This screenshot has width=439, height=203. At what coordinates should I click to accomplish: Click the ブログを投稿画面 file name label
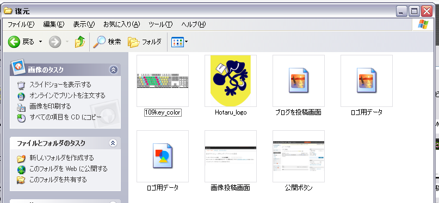pyautogui.click(x=299, y=112)
